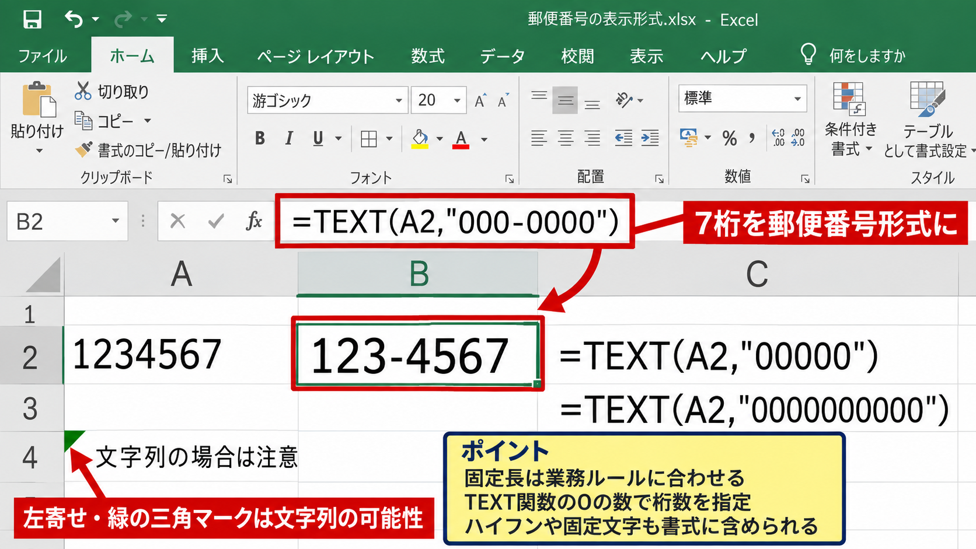Click the コピー button
This screenshot has height=549, width=976.
click(x=105, y=121)
